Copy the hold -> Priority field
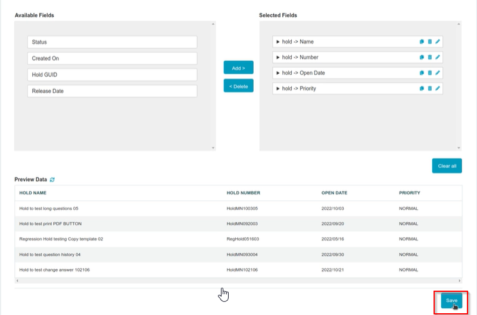The image size is (477, 315). coord(422,89)
